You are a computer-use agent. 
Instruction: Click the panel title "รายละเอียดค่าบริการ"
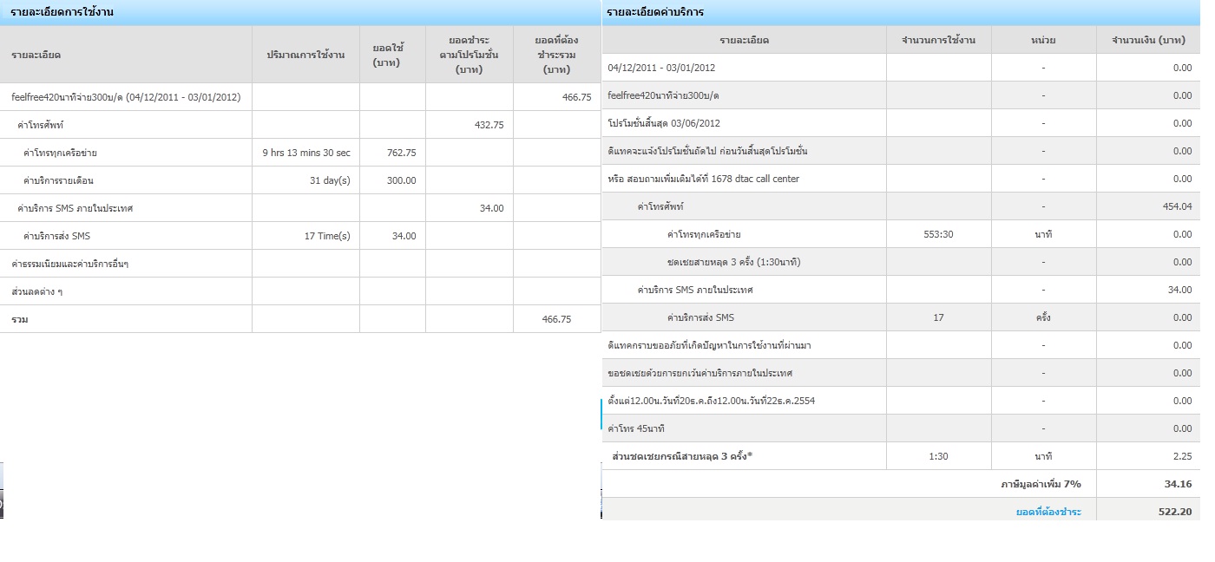click(x=655, y=12)
